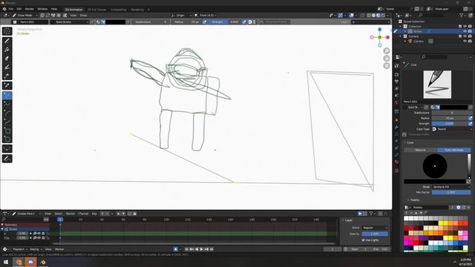475x267 pixels.
Task: Collapse the Collection tree in outliner
Action: click(401, 27)
